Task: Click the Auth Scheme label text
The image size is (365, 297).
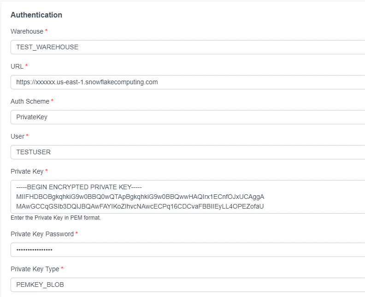Action: click(x=29, y=101)
